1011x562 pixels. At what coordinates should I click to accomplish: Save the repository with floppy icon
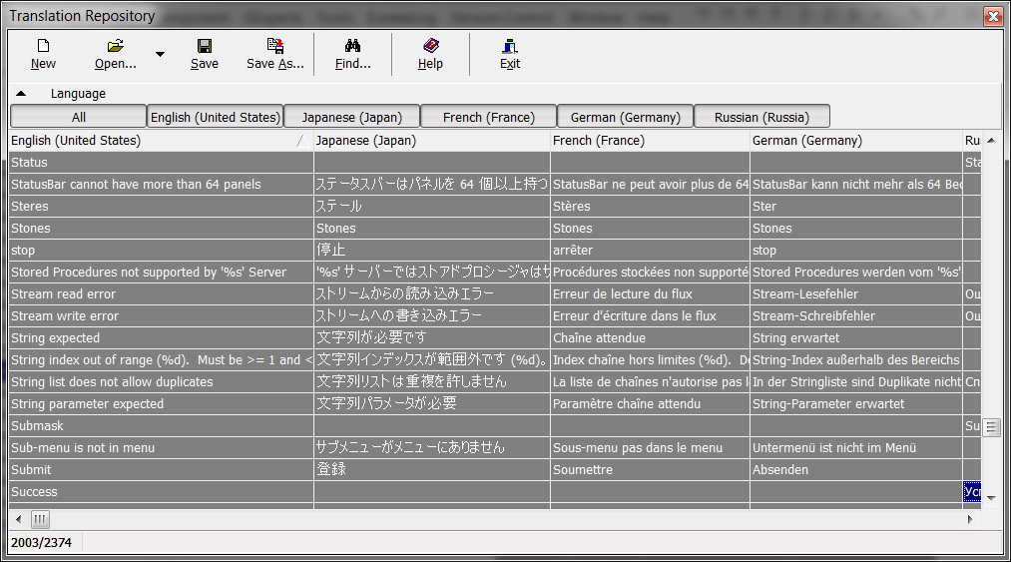[x=205, y=46]
